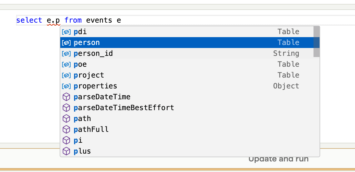
Task: Click the autocomplete list scrollbar thumb
Action: (317, 41)
